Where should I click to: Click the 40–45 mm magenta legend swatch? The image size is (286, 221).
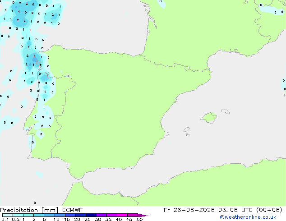(122, 215)
